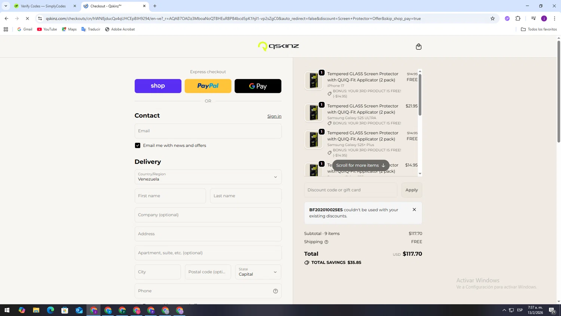
Task: Click the page vertical scrollbar
Action: pyautogui.click(x=559, y=91)
